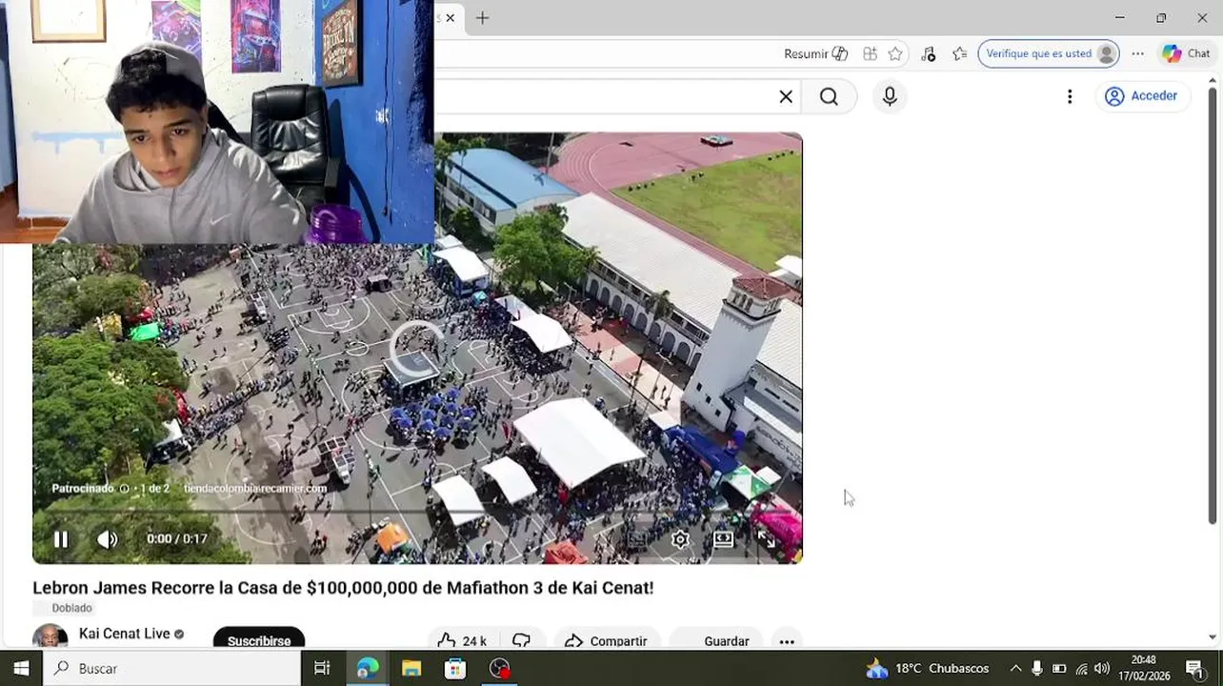Open OBS Studio from the taskbar
Image resolution: width=1223 pixels, height=686 pixels.
click(x=500, y=669)
